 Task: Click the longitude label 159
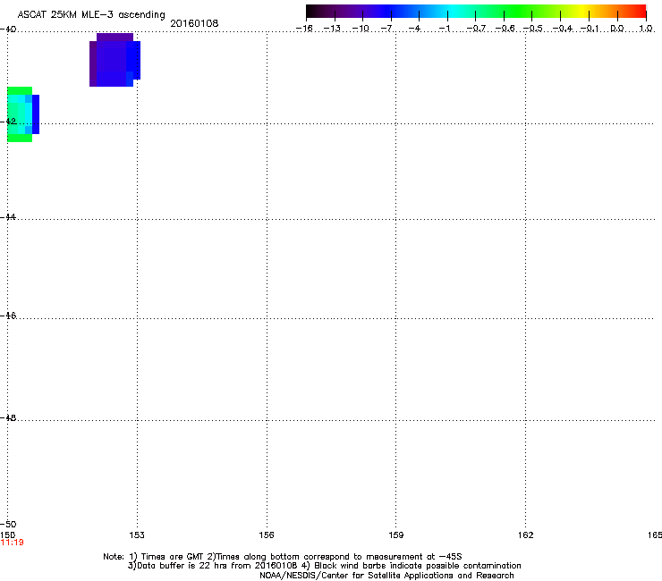click(396, 535)
